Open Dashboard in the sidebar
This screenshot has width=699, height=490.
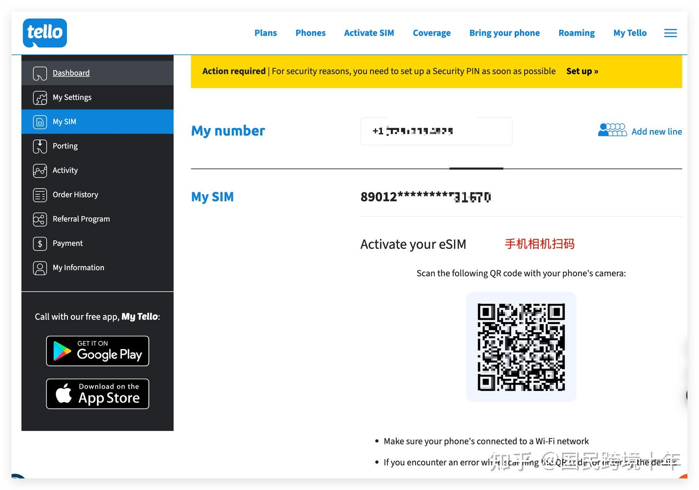click(98, 73)
